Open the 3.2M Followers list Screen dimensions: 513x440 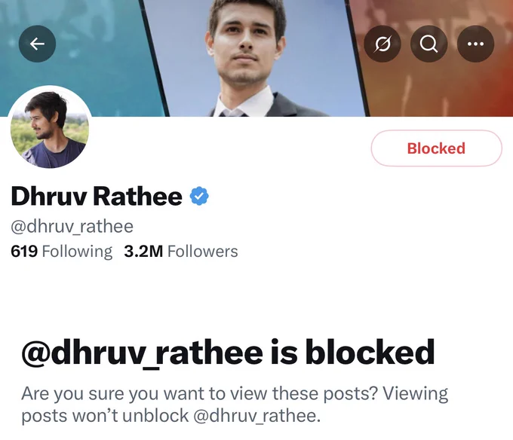181,251
